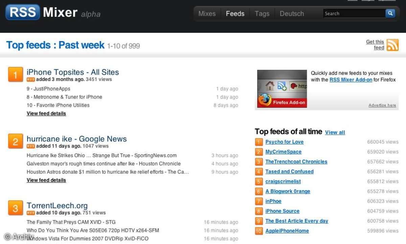The width and height of the screenshot is (406, 244).
Task: Open TheTrenchcoat Chronicles feed
Action: (296, 162)
